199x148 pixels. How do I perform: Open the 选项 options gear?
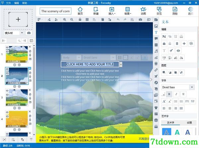[190, 11]
